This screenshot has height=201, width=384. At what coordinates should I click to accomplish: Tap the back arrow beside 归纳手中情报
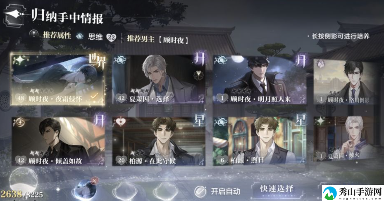coord(16,15)
